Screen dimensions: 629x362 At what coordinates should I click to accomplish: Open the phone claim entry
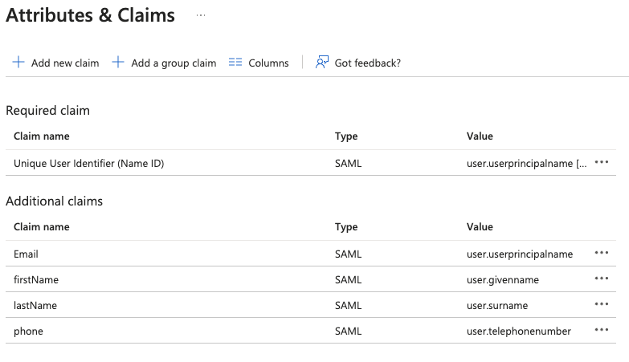(28, 331)
